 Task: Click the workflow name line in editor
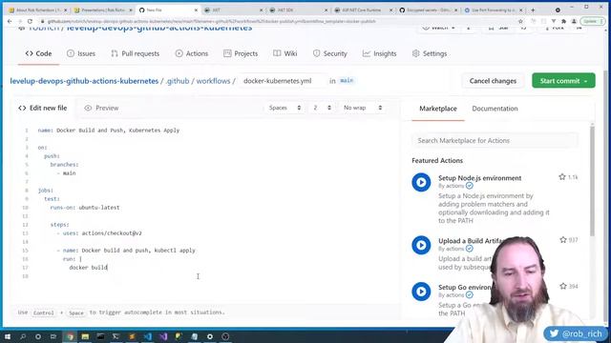(109, 131)
